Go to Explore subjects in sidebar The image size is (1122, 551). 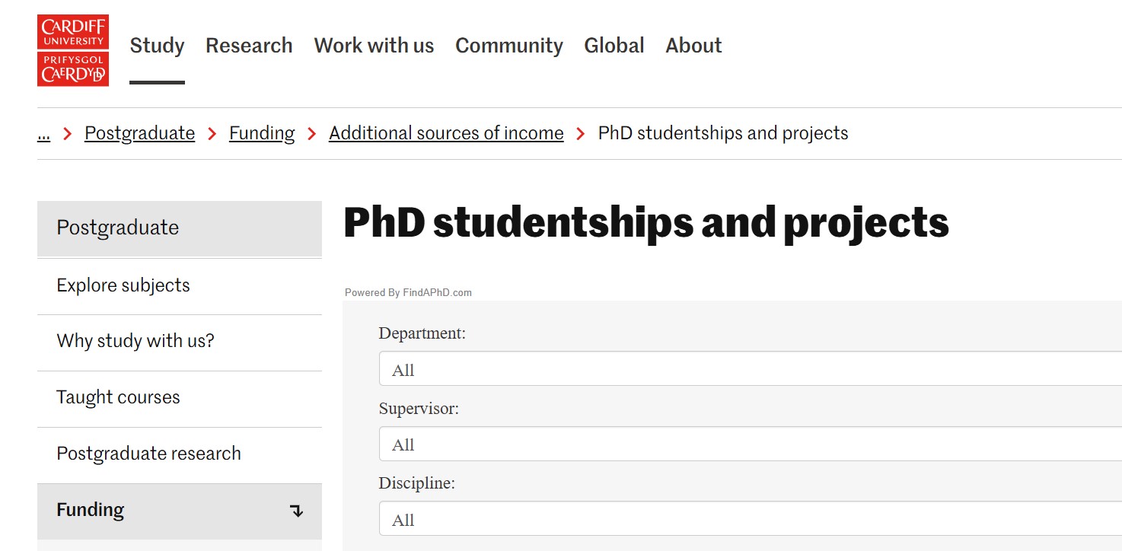(x=123, y=285)
